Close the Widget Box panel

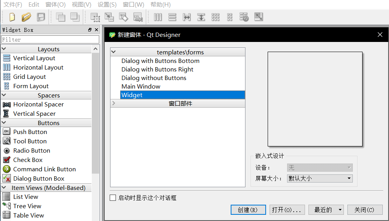pos(96,30)
